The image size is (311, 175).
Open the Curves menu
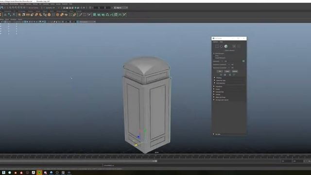point(22,4)
